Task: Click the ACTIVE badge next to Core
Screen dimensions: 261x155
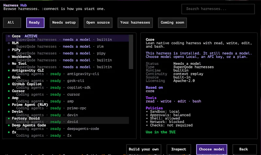Action: click(x=31, y=36)
